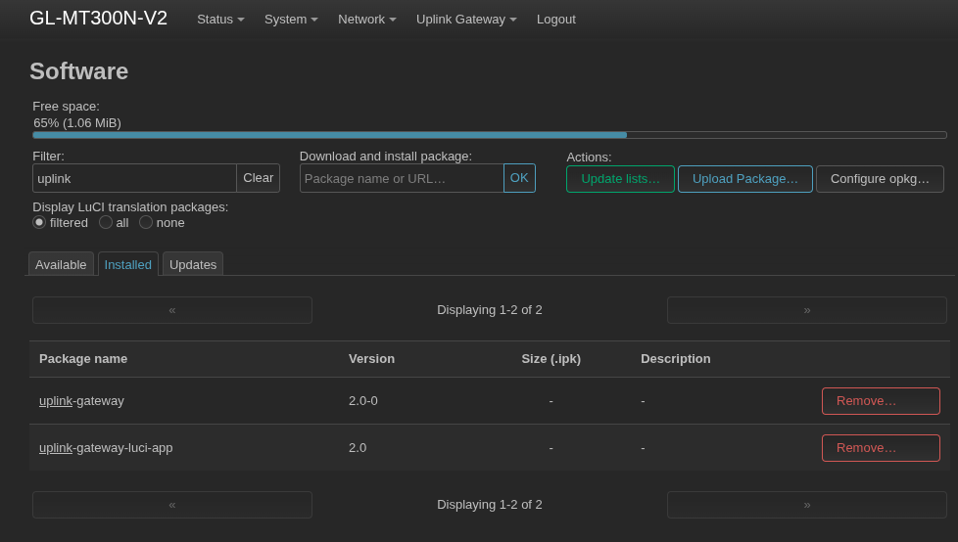Expand the Uplink Gateway menu
Viewport: 958px width, 542px height.
[466, 20]
